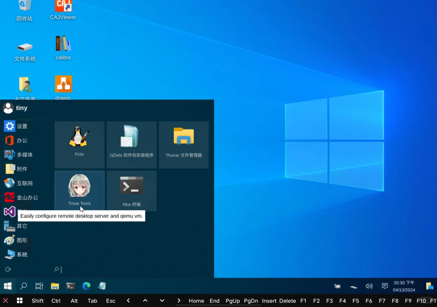This screenshot has width=437, height=307.
Task: Open file manager from the taskbar
Action: [55, 286]
